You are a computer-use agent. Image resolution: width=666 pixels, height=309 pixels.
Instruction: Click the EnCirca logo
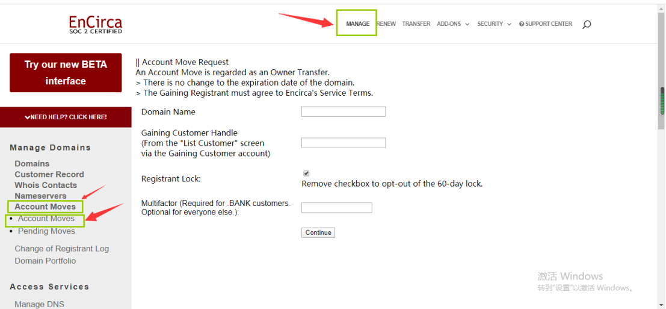pos(95,24)
